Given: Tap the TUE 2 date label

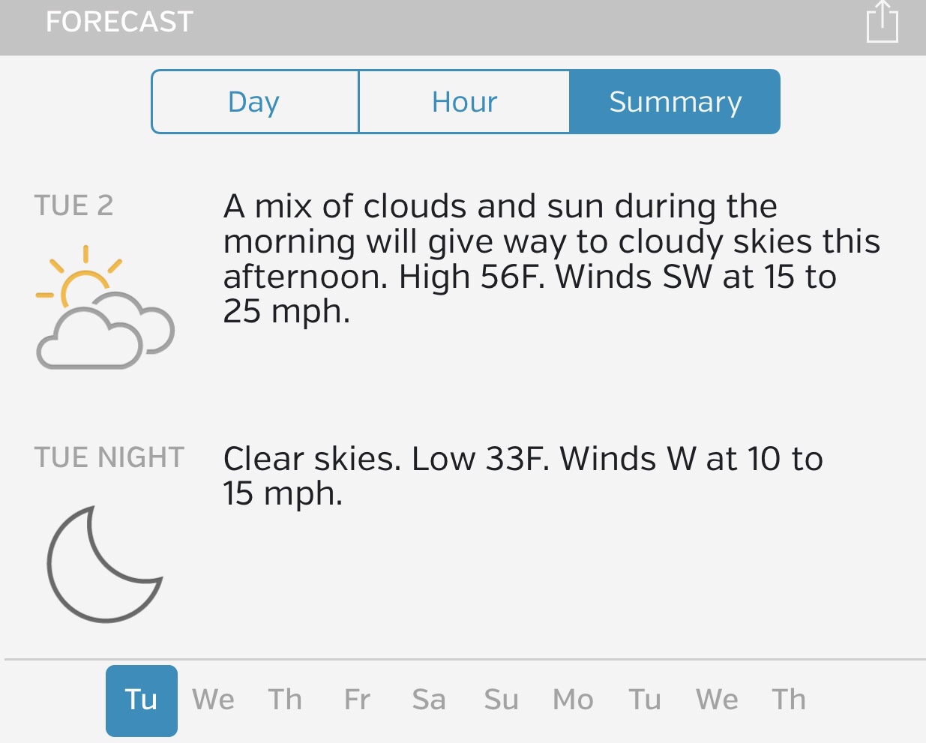Looking at the screenshot, I should click(x=73, y=205).
